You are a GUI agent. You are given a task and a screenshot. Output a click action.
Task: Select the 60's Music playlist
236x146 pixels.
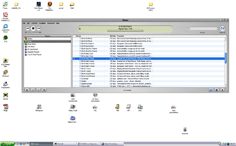(x=48, y=47)
